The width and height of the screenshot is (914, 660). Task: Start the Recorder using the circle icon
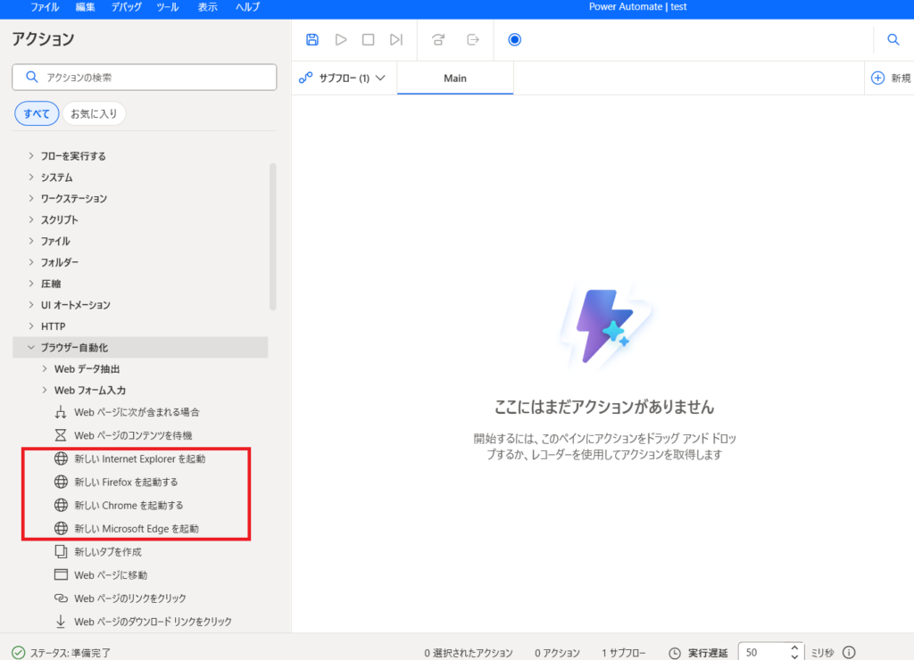[514, 39]
